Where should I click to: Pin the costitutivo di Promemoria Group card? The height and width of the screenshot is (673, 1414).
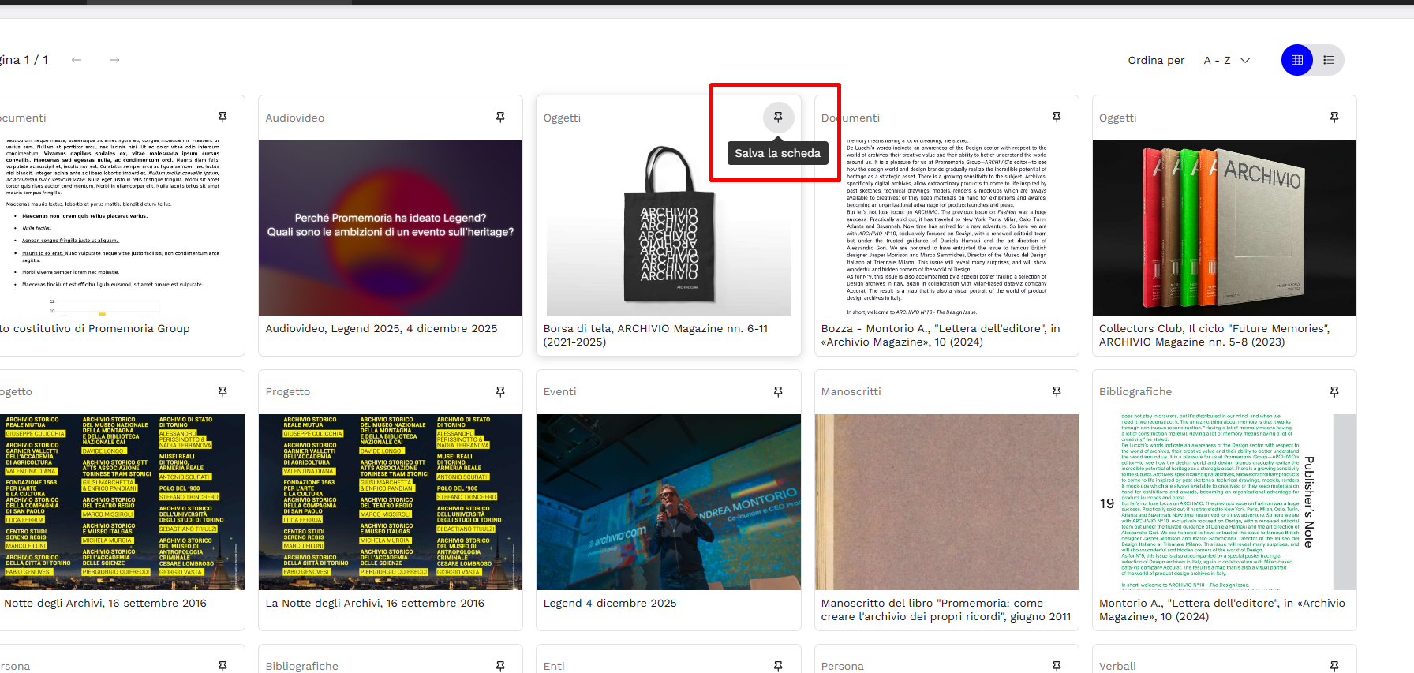tap(223, 118)
